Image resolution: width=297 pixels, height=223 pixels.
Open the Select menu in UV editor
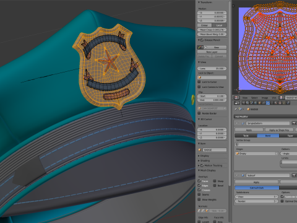pos(254,98)
